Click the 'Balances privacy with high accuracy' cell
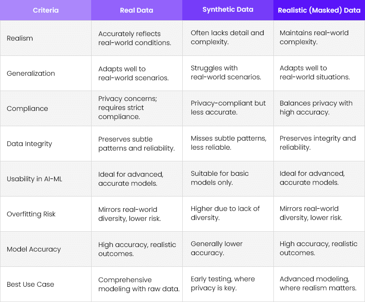The height and width of the screenshot is (302, 365). pyautogui.click(x=316, y=108)
